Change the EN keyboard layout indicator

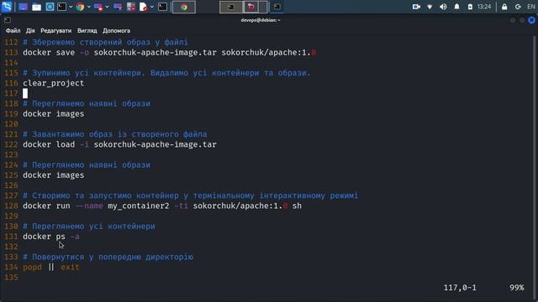530,7
